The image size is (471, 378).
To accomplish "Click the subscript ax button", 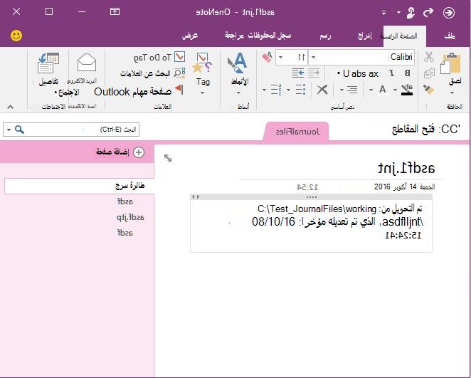I will 373,73.
